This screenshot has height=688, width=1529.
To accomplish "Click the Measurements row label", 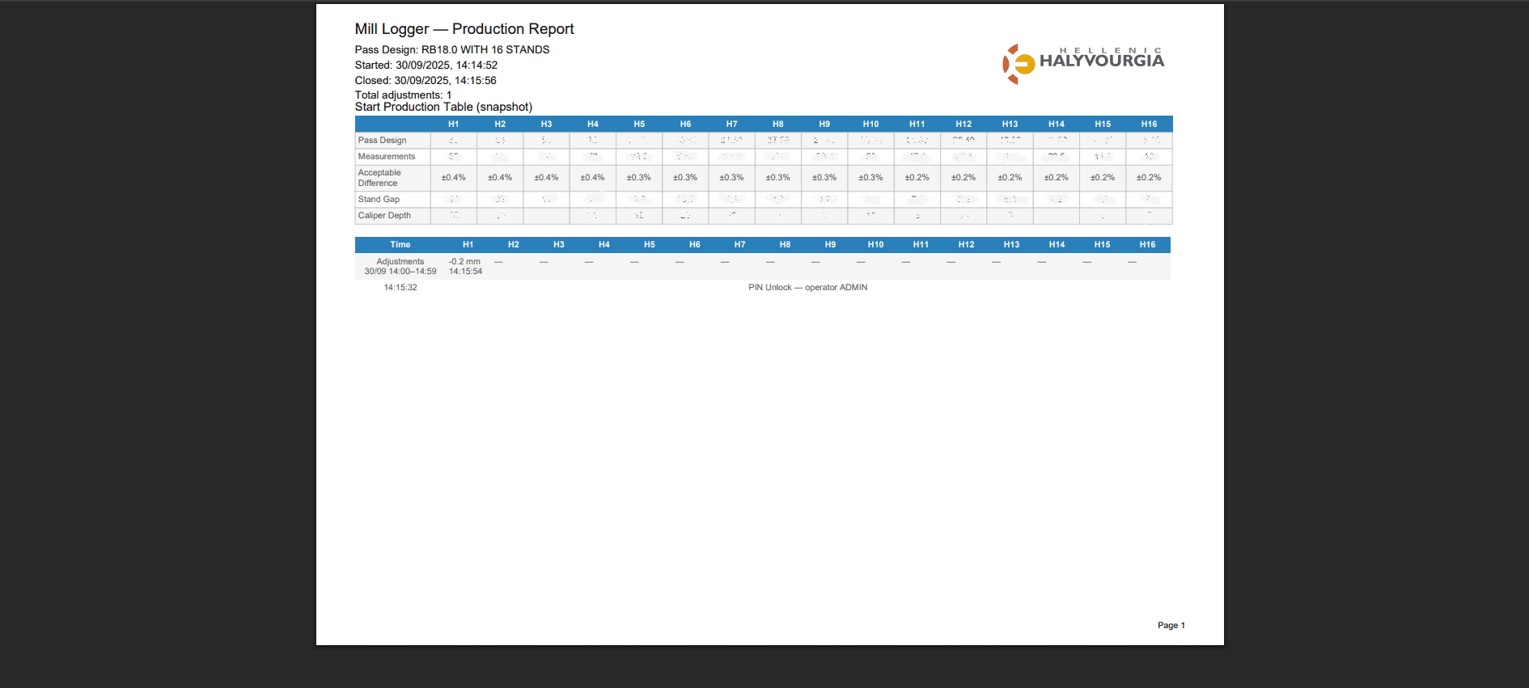I will coord(387,157).
